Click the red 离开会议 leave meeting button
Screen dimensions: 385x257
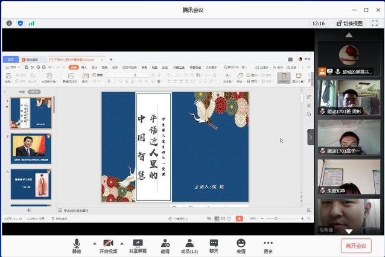click(x=355, y=246)
